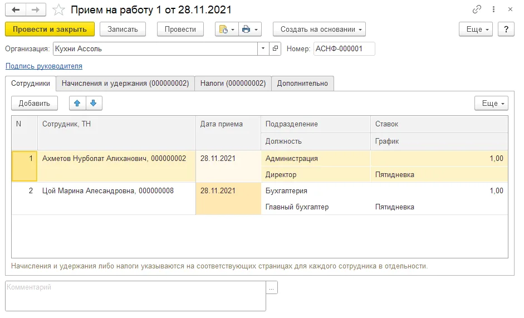
Task: Click the 'Номер' field with АСНФ-000001
Action: coord(344,48)
